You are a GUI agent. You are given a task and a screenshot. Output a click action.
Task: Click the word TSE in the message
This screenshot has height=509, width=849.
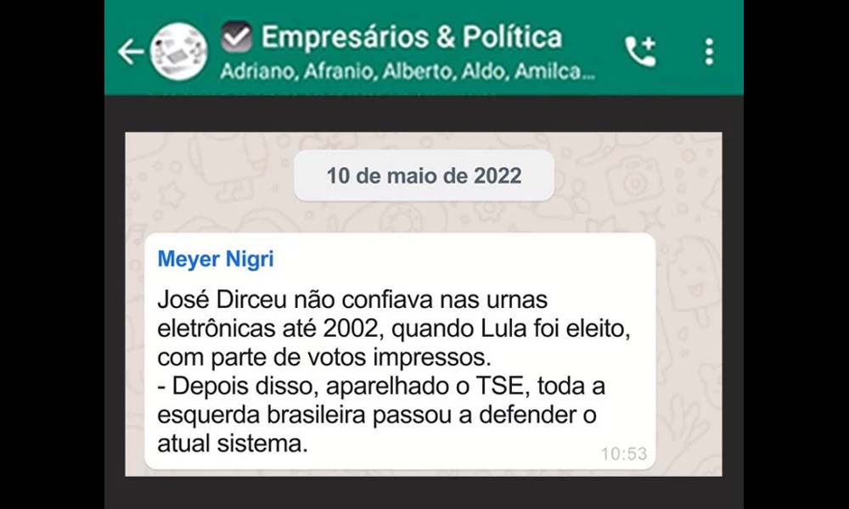(500, 386)
